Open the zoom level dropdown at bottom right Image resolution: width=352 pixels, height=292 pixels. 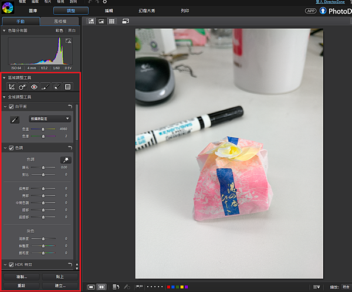tap(346, 287)
